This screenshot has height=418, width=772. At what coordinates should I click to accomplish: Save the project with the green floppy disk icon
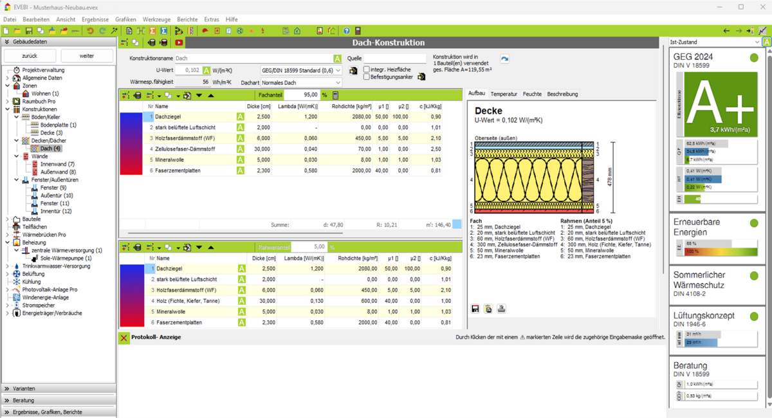pos(29,31)
